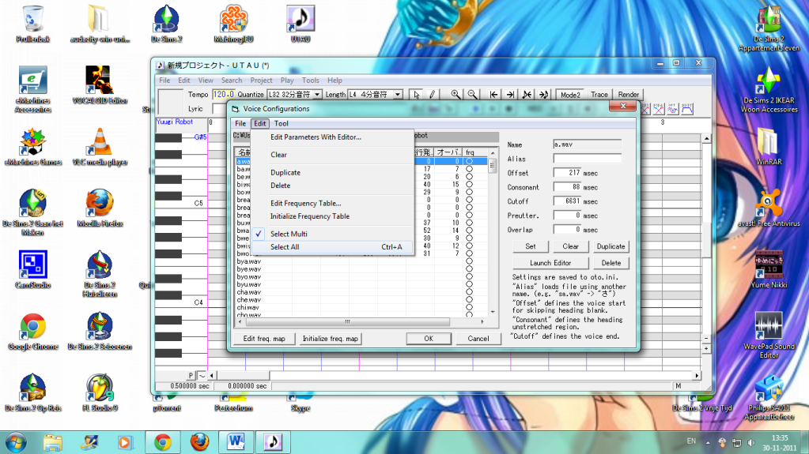Choose Edit Frequency Table from Edit menu
Image resolution: width=809 pixels, height=454 pixels.
pos(305,204)
